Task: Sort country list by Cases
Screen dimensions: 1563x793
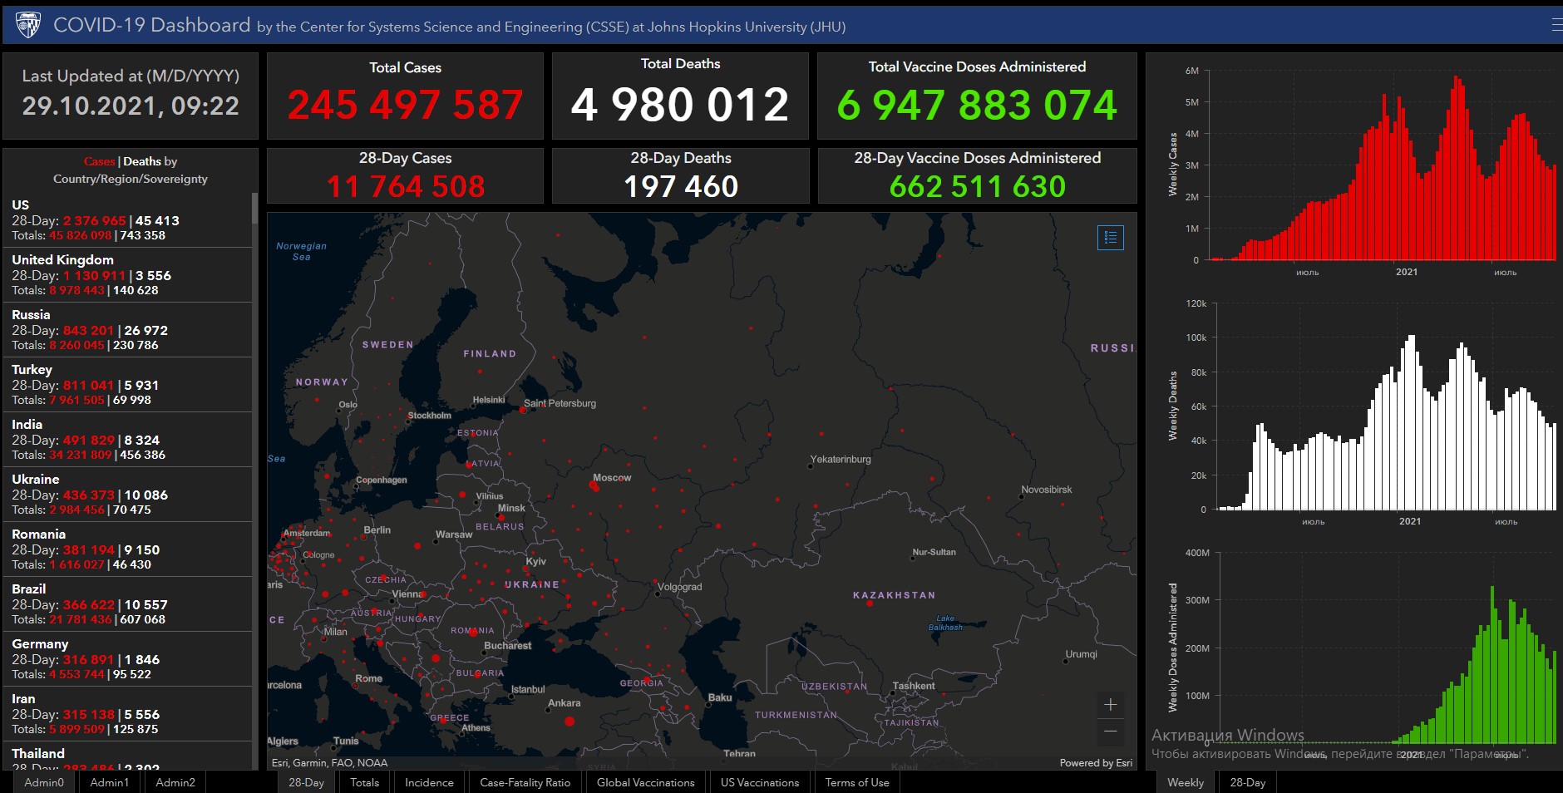Action: (x=99, y=161)
